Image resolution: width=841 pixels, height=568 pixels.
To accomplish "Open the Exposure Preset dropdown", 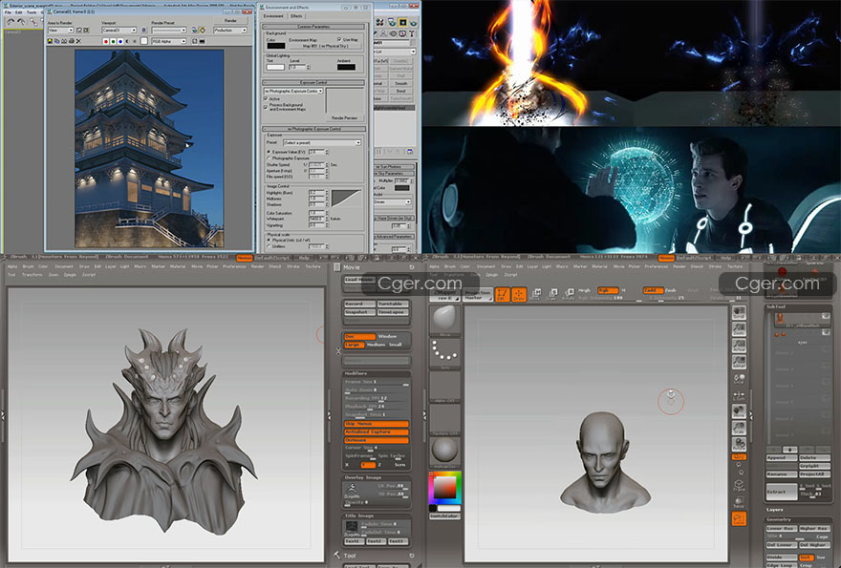I will coord(322,143).
